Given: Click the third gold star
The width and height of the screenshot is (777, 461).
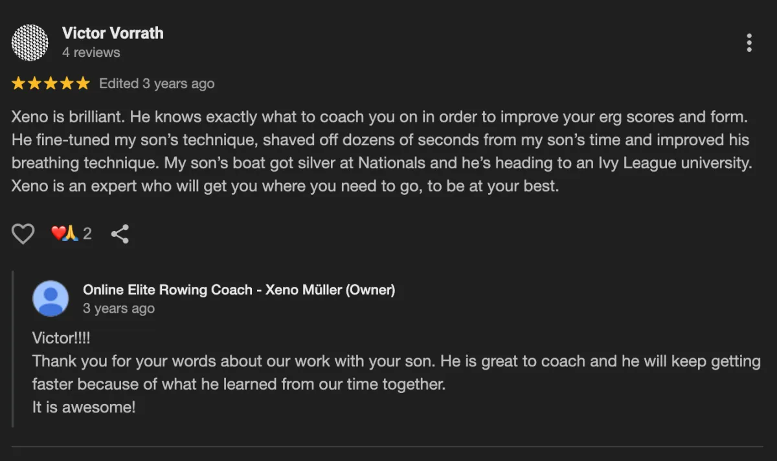Looking at the screenshot, I should [x=51, y=84].
